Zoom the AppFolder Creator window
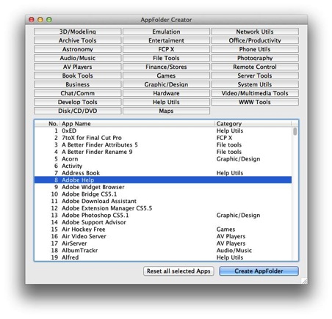The width and height of the screenshot is (332, 319). click(49, 20)
